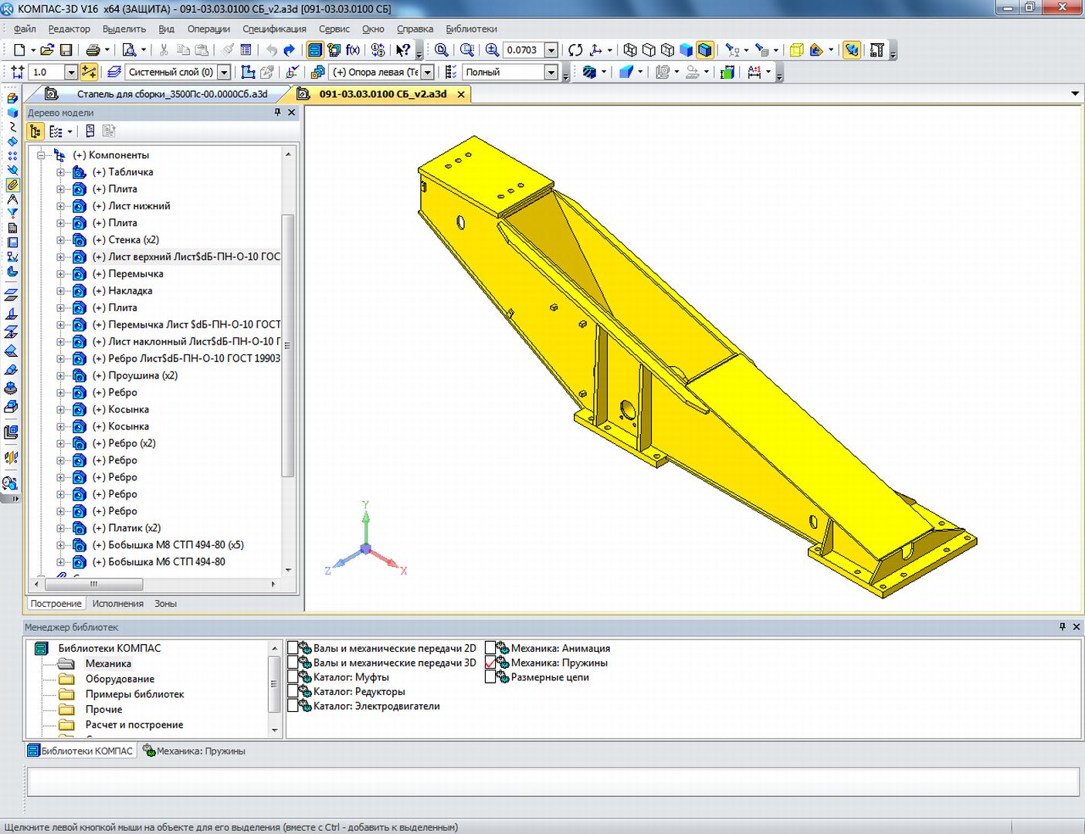Uncheck the Механика: Пружины library
Image resolution: width=1085 pixels, height=834 pixels.
[x=490, y=663]
